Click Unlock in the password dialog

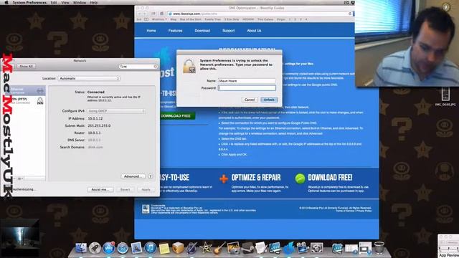[269, 100]
